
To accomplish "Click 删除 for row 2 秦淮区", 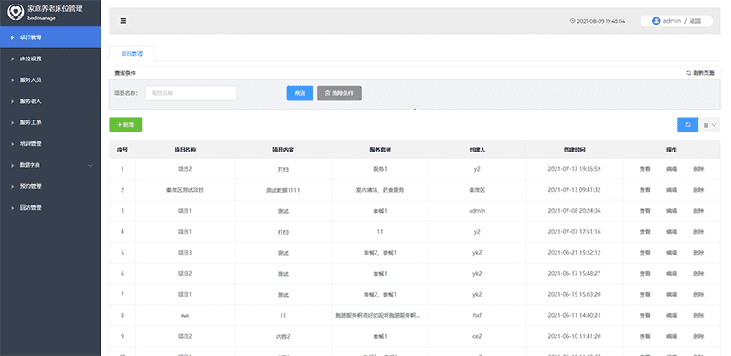I will click(698, 190).
